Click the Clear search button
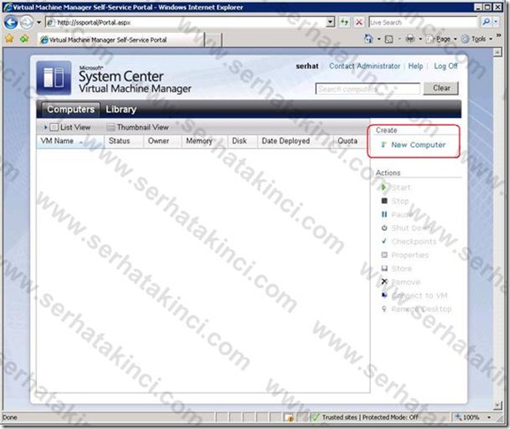Image resolution: width=510 pixels, height=429 pixels. pos(441,89)
